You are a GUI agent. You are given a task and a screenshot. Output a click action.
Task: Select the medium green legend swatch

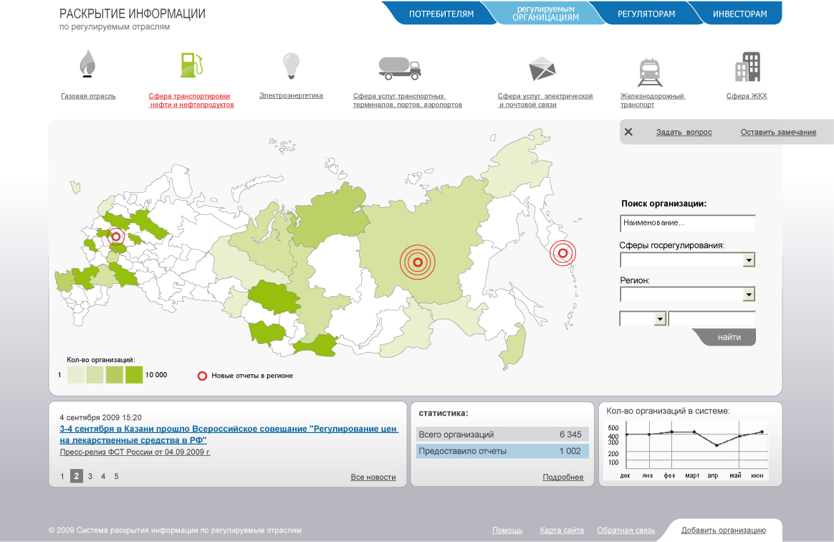115,375
